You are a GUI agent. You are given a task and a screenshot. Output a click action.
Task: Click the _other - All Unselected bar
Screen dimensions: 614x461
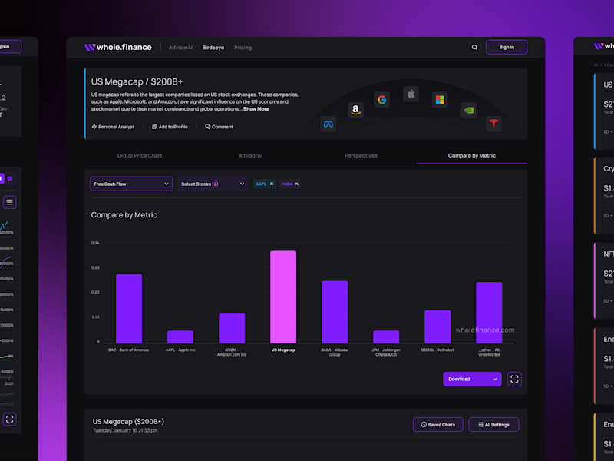[489, 313]
